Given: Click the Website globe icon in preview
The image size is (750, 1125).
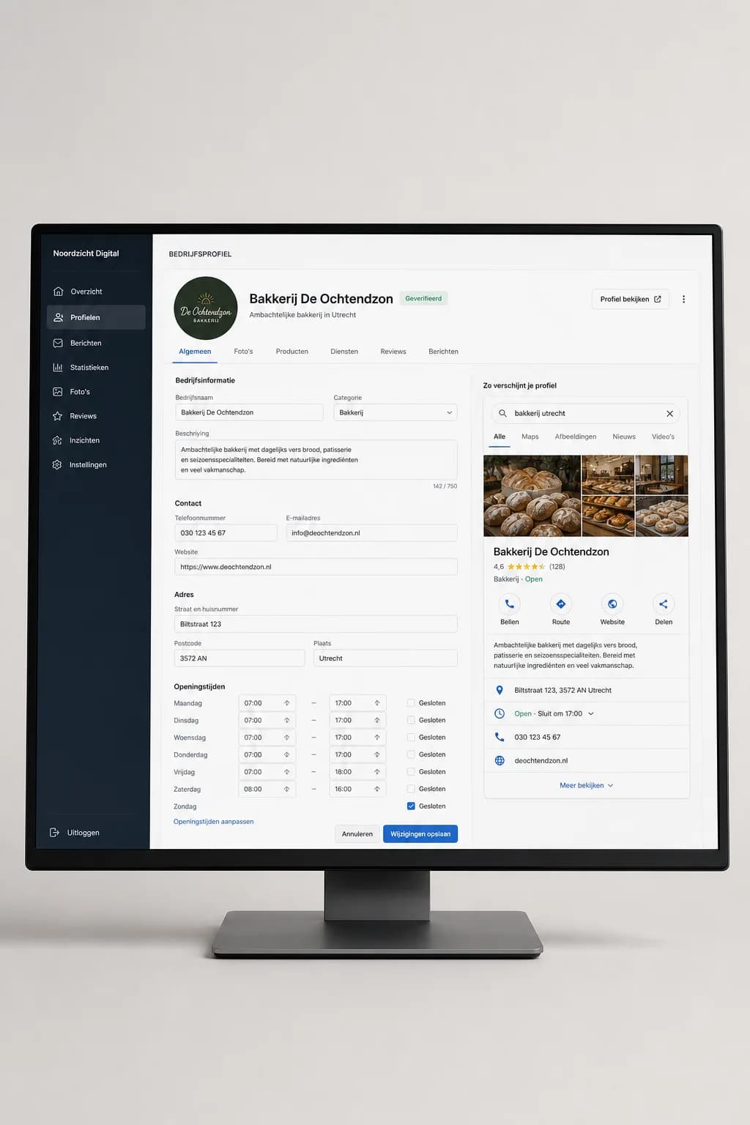Looking at the screenshot, I should [612, 604].
